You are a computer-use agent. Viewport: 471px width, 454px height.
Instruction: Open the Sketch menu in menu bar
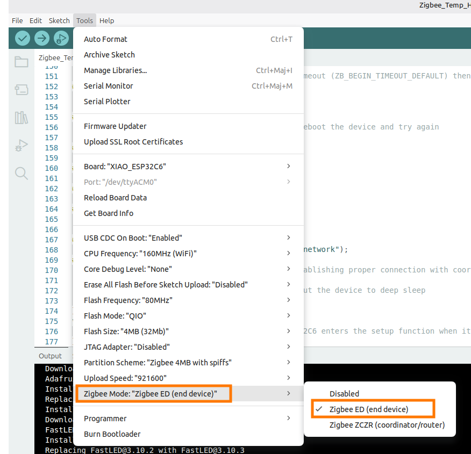click(59, 20)
